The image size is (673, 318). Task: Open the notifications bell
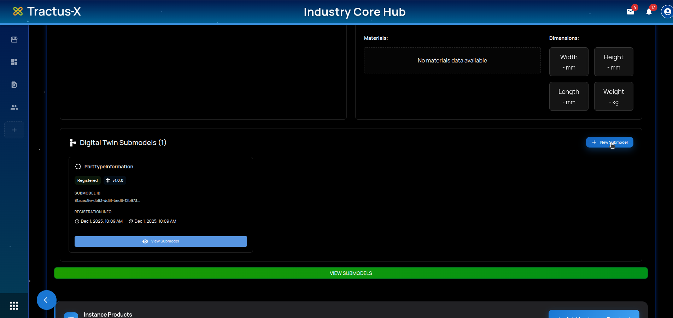click(649, 12)
